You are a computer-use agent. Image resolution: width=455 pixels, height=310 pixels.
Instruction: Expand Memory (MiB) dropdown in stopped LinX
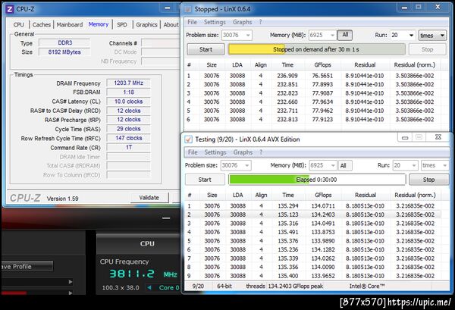332,35
